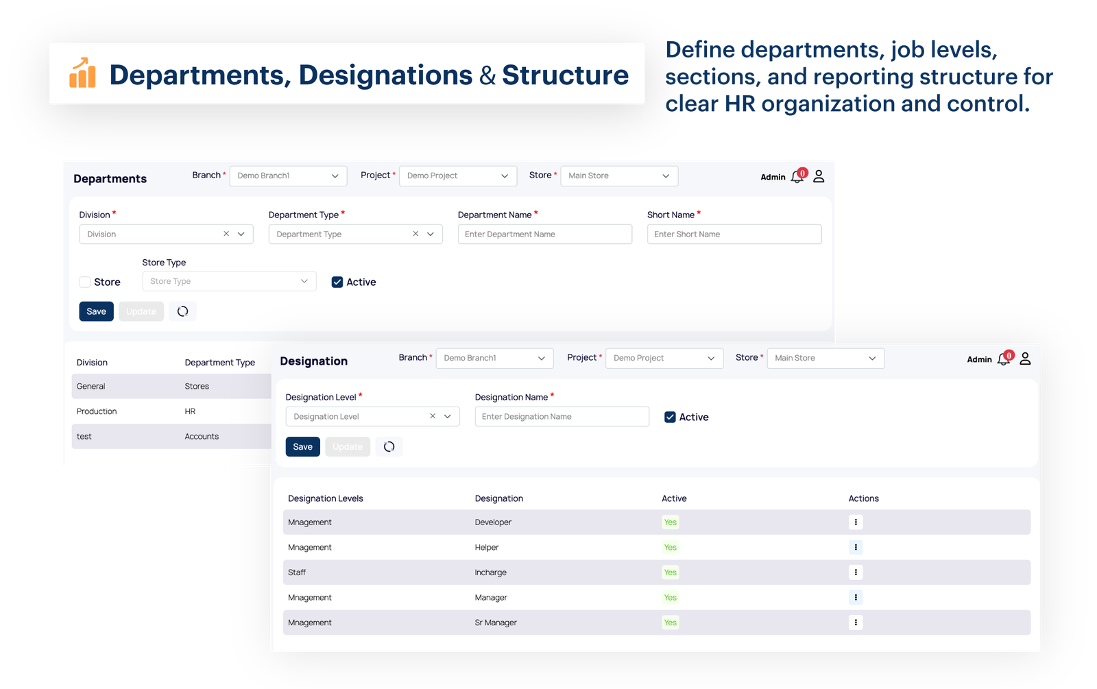Viewport: 1097px width, 689px height.
Task: Open the actions menu for the Sr Manager row
Action: coord(855,622)
